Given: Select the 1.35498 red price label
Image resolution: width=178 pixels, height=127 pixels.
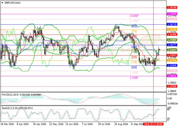Looking at the screenshot, I should (172, 34).
